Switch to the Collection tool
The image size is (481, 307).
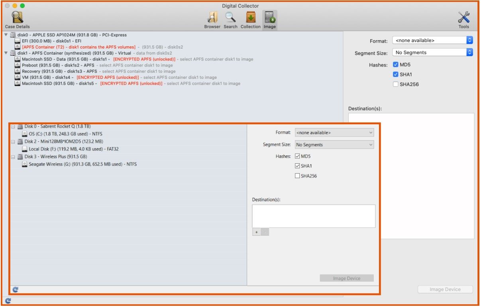(x=251, y=20)
